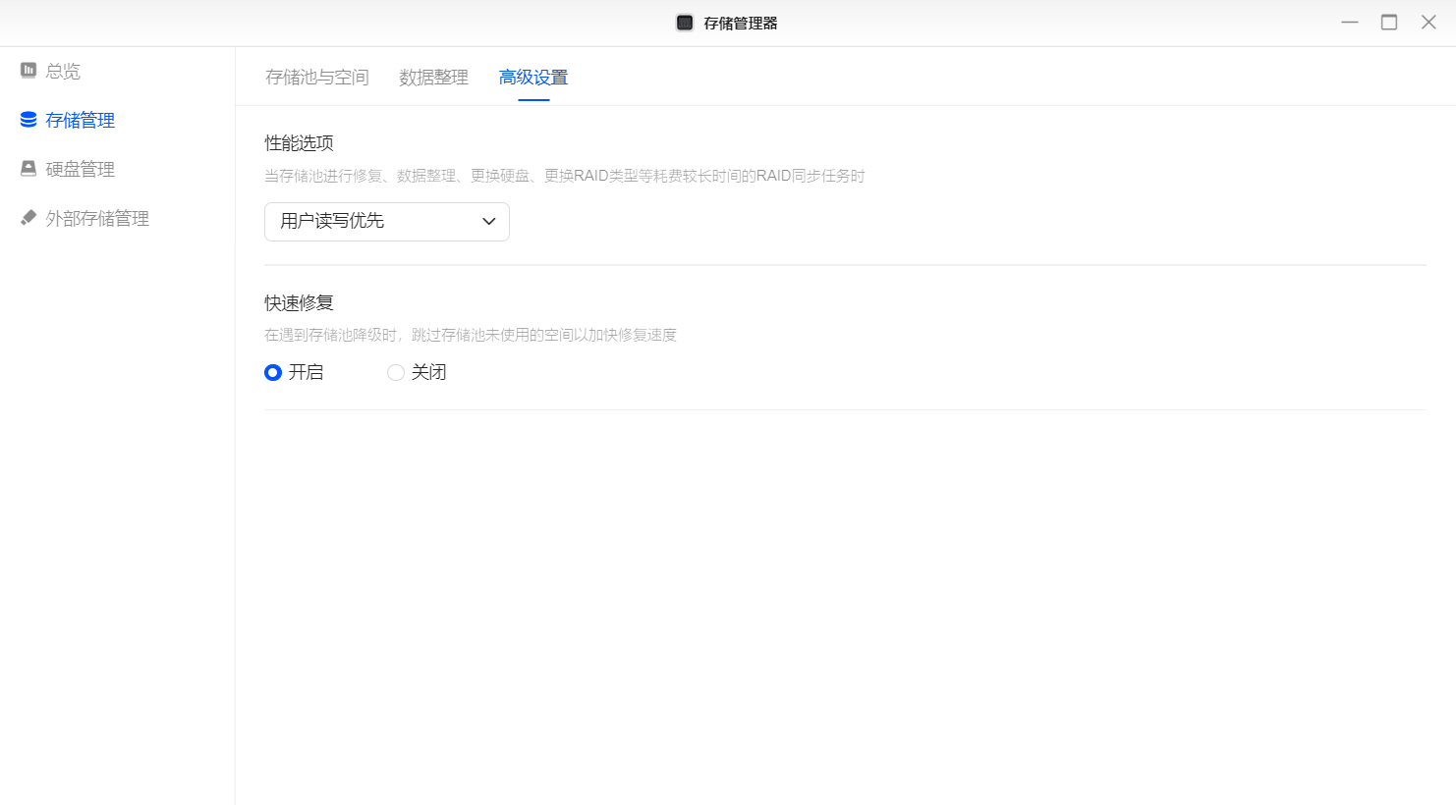Click the 存储管理器 app icon in title bar
This screenshot has height=805, width=1456.
[685, 23]
